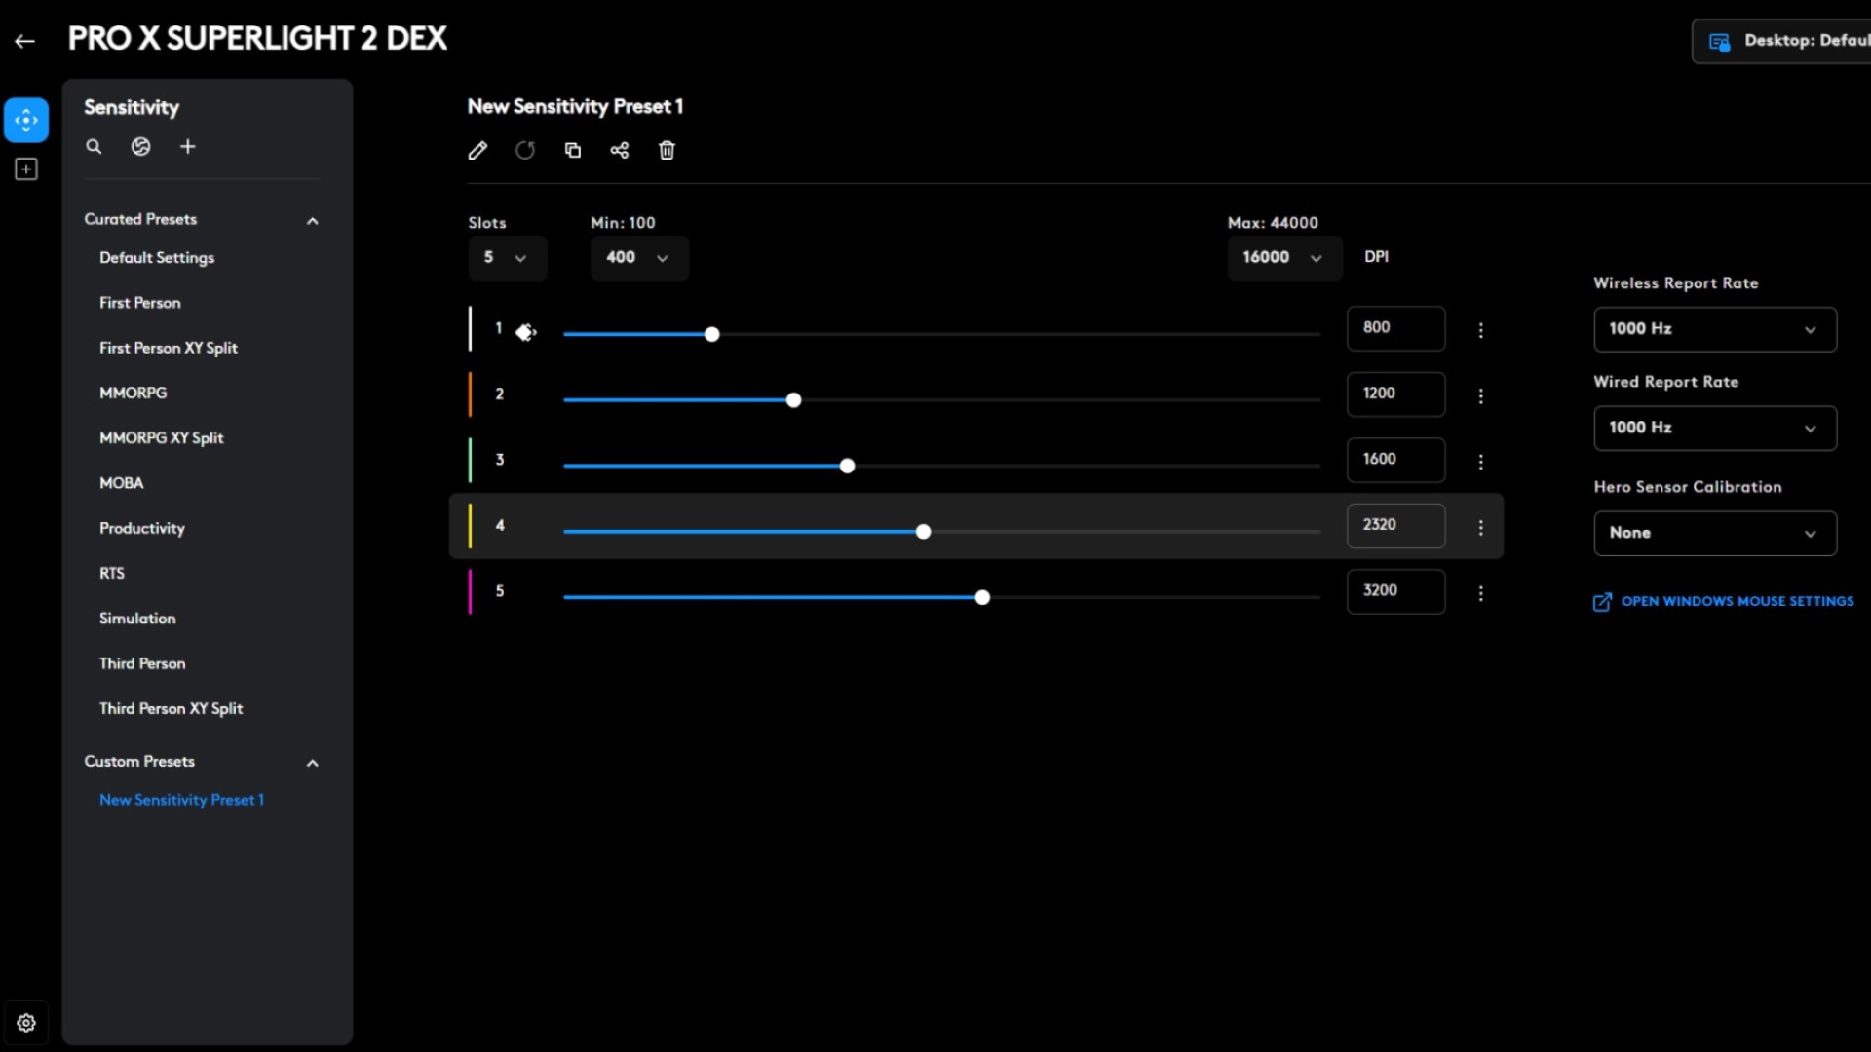This screenshot has height=1052, width=1871.
Task: Select the Simulation preset
Action: [x=137, y=619]
